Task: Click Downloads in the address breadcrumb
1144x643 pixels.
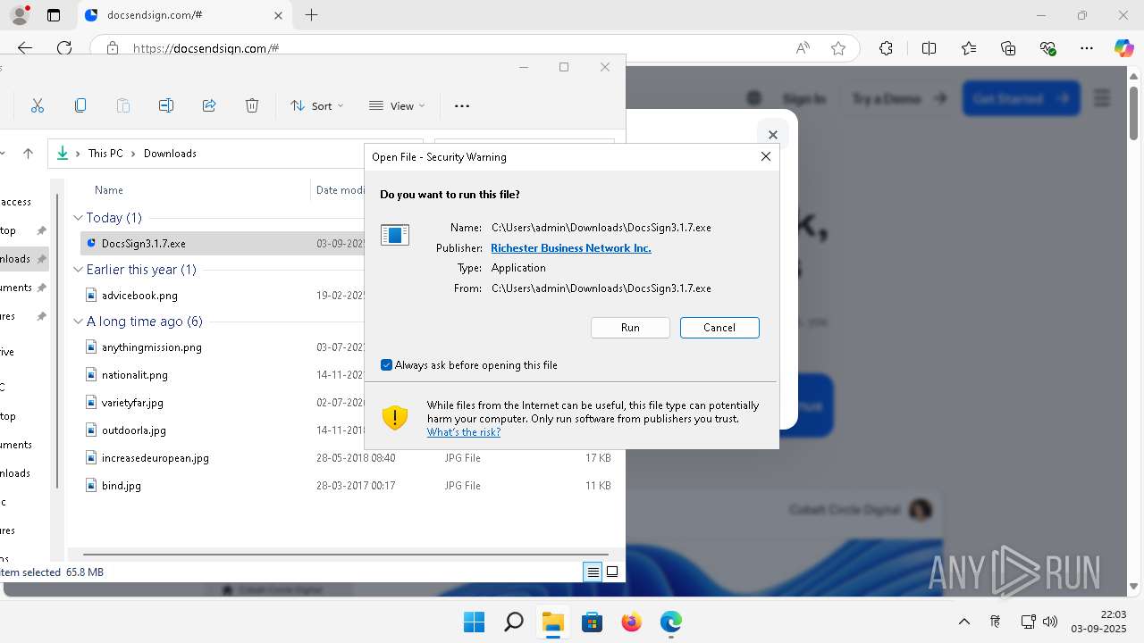Action: pos(170,154)
